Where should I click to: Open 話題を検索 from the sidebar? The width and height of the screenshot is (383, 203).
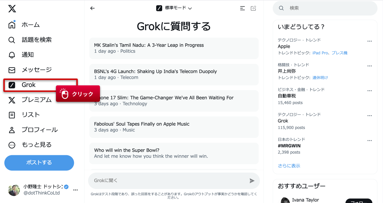pos(12,40)
